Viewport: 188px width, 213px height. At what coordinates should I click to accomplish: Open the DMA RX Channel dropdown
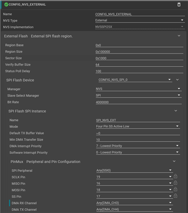pos(134,203)
